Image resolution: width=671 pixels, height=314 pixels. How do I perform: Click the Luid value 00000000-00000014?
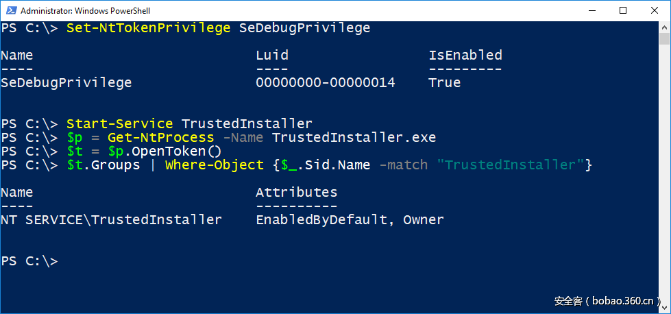(x=325, y=83)
